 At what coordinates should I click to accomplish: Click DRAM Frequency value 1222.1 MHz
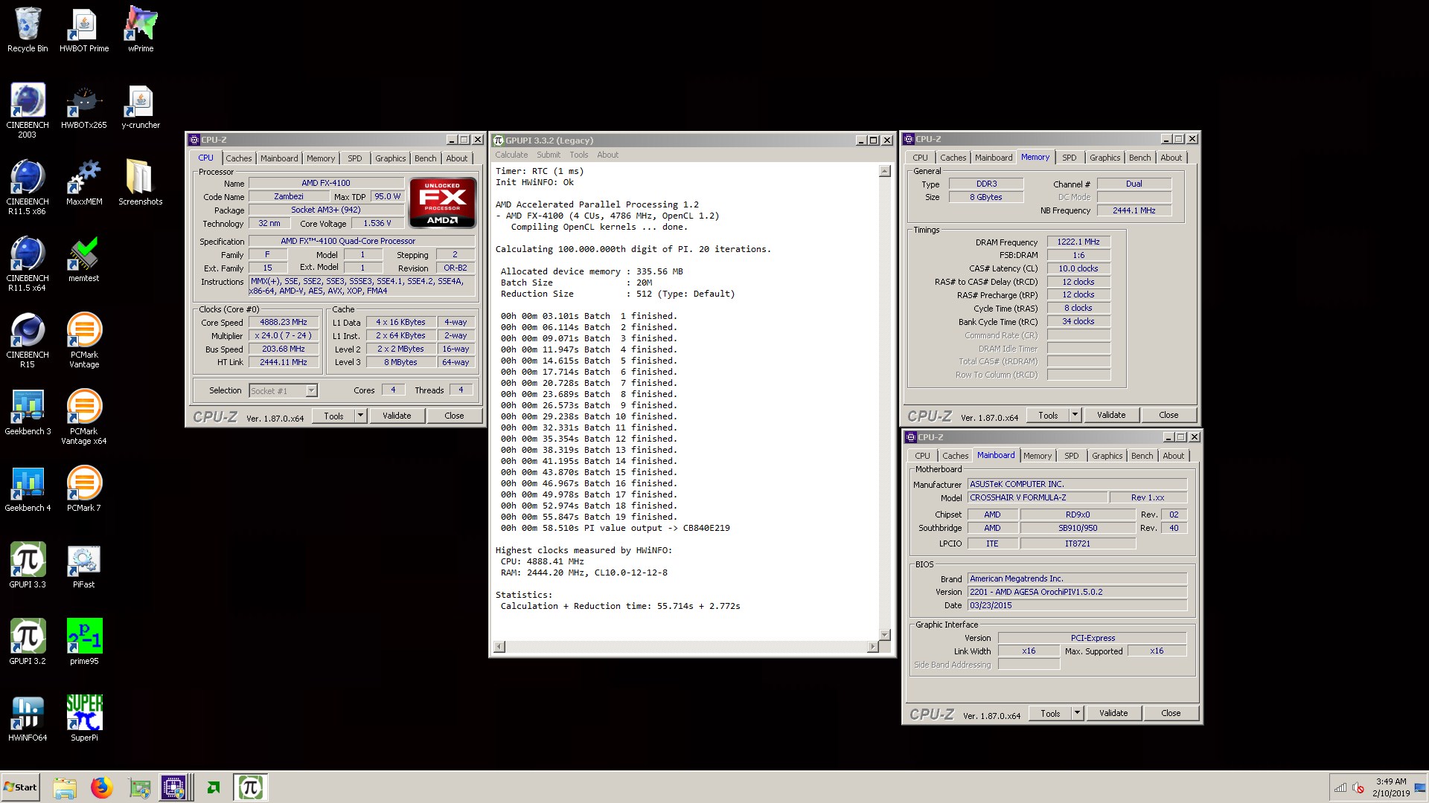click(1078, 242)
